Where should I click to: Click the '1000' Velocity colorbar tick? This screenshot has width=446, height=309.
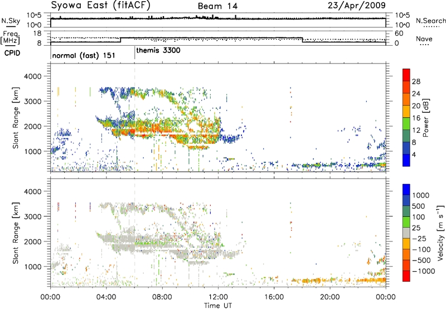point(421,195)
